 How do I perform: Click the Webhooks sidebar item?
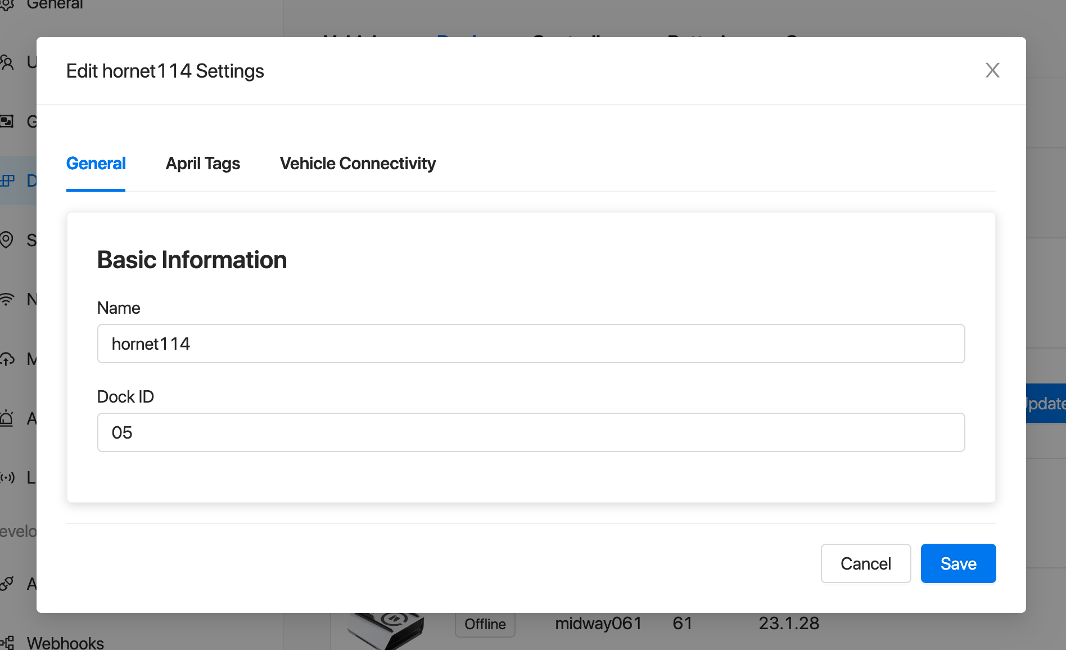[65, 643]
